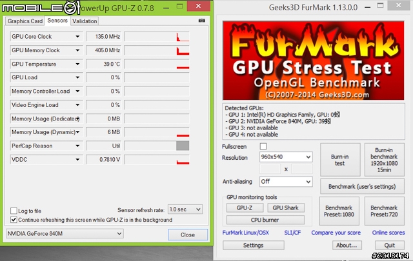The width and height of the screenshot is (413, 261).
Task: Open the Validation tab
Action: [x=85, y=21]
